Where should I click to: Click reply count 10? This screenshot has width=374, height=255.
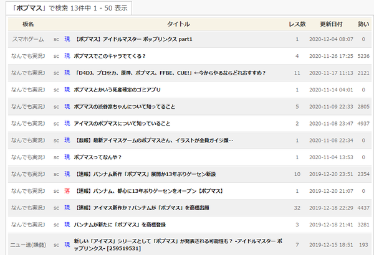(x=297, y=174)
